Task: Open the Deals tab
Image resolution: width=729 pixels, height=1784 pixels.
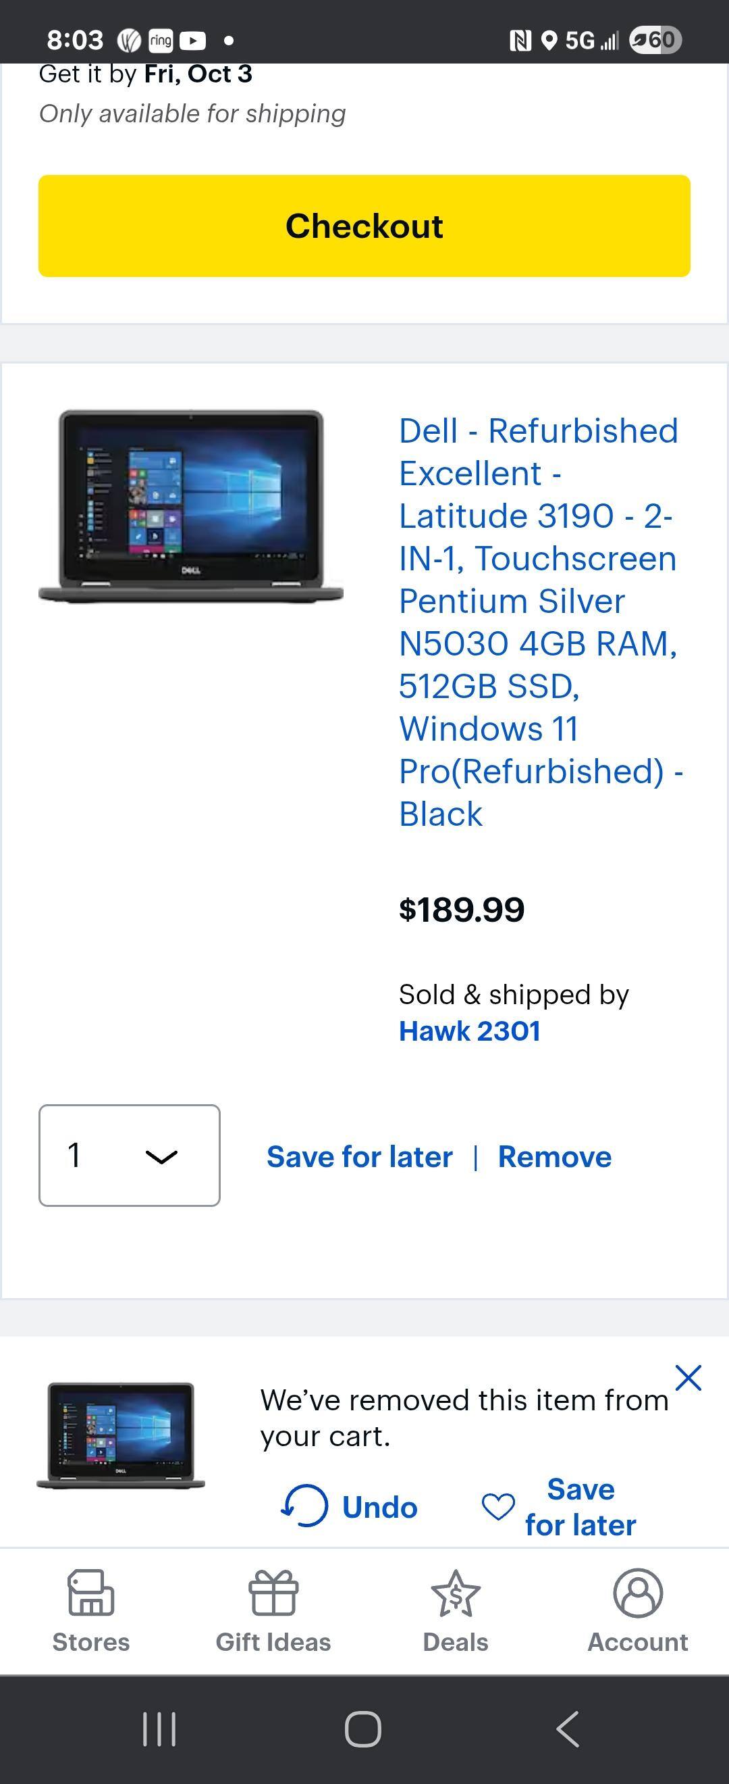Action: (455, 1611)
